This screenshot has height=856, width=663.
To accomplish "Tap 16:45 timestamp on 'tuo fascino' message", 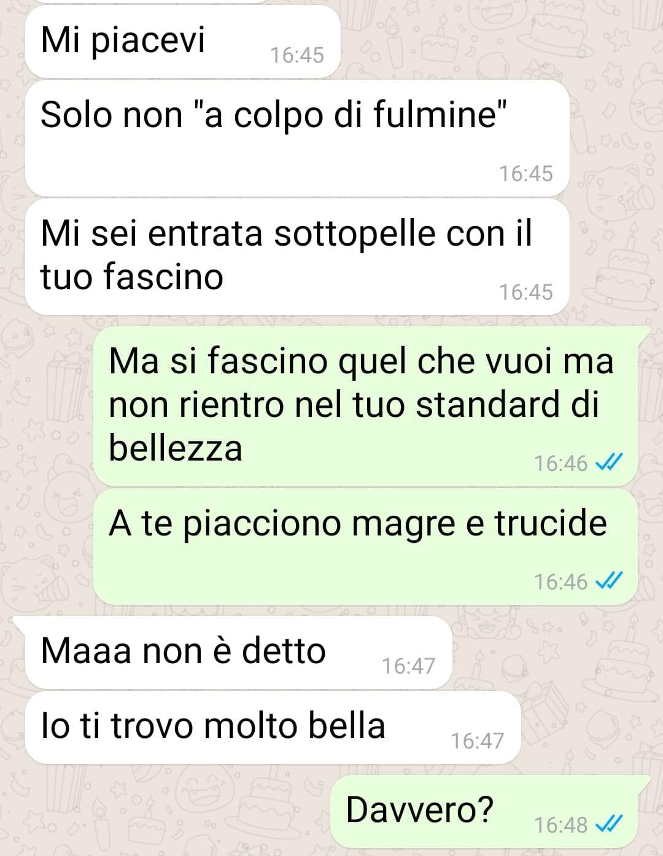I will point(526,292).
